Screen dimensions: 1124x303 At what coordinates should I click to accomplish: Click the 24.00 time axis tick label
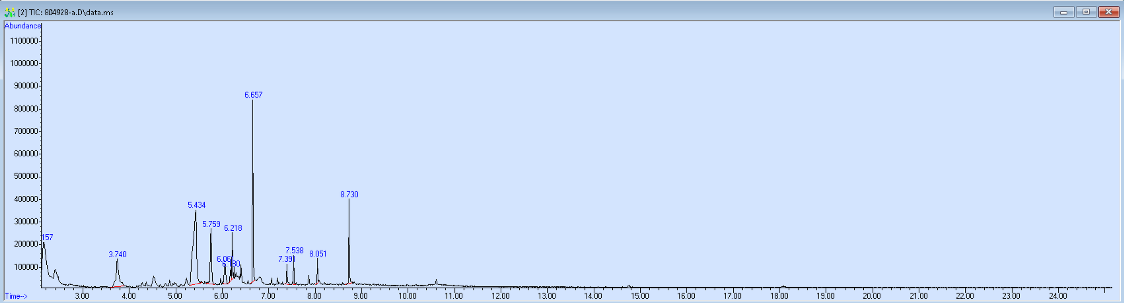[1058, 296]
